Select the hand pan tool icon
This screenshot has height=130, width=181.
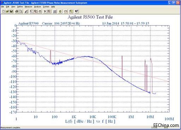[x=40, y=11]
